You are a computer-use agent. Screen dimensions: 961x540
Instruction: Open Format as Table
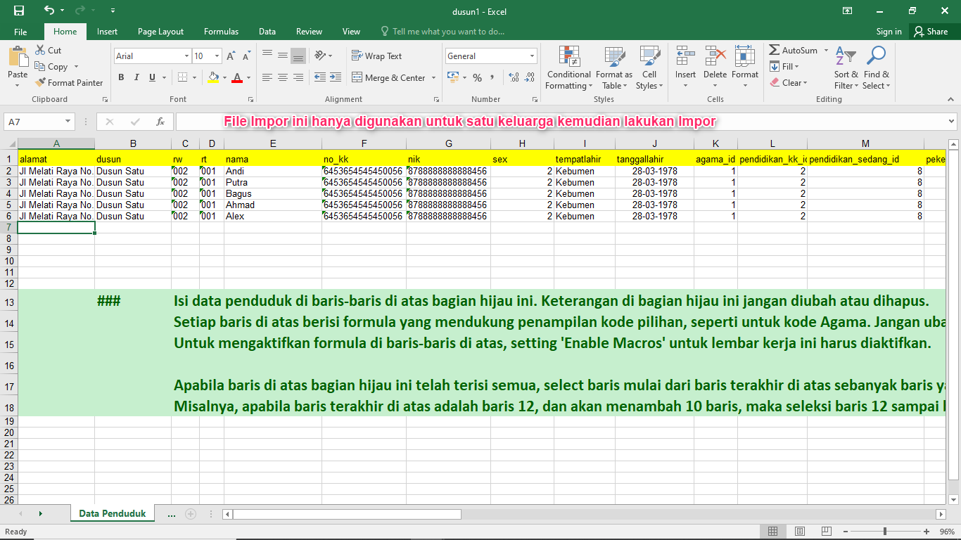614,68
